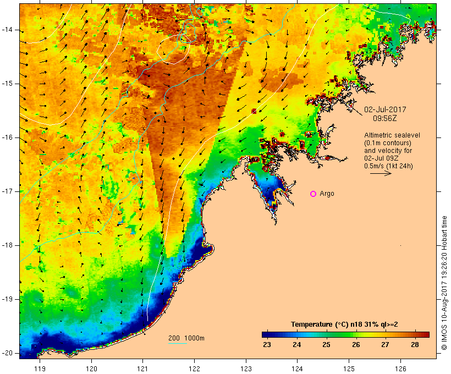The height and width of the screenshot is (374, 451).
Task: Click the 'Temperature (°C) n18 31% ql>=2' title
Action: pyautogui.click(x=344, y=324)
